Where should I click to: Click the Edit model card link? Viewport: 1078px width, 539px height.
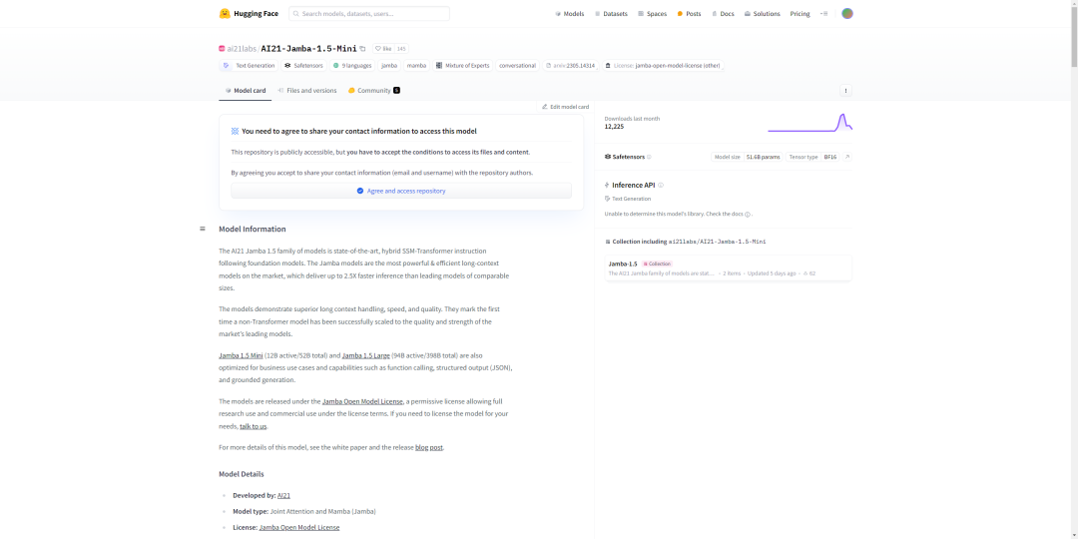pos(565,107)
